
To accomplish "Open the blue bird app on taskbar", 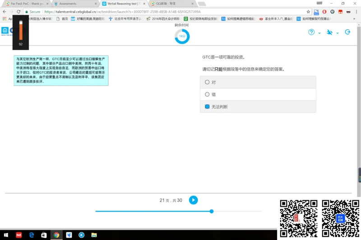I will point(69,235).
